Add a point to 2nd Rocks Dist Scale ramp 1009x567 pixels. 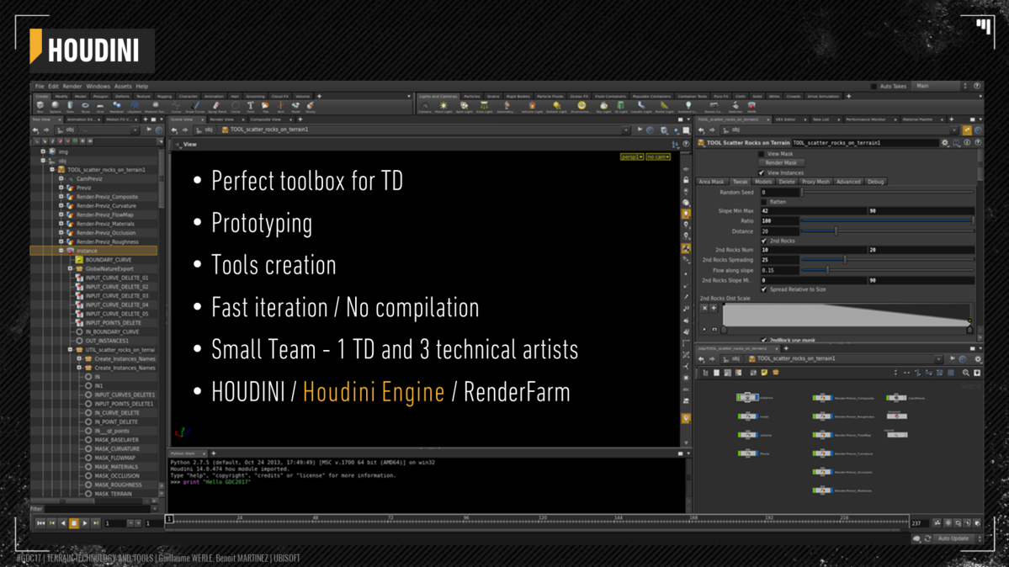(x=713, y=308)
